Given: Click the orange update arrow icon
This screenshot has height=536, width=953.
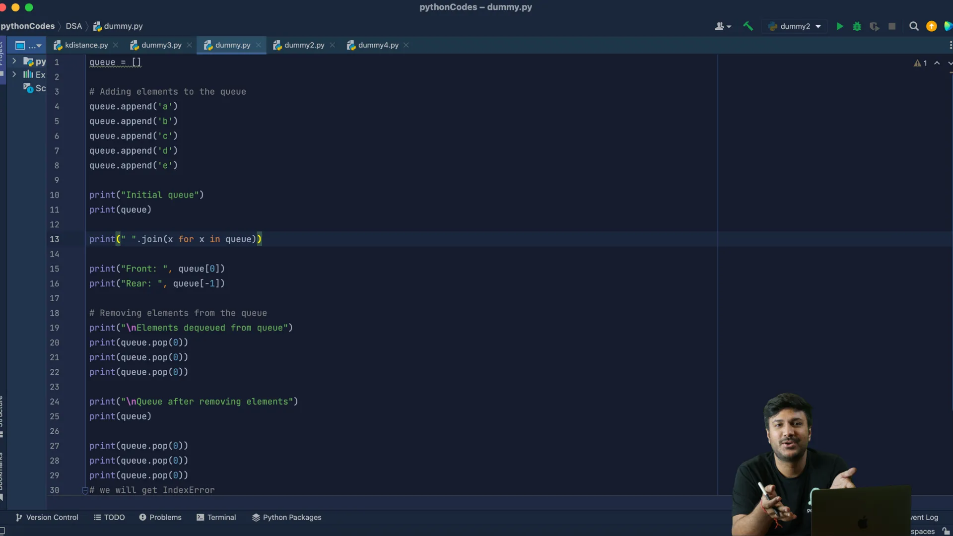Looking at the screenshot, I should coord(931,26).
